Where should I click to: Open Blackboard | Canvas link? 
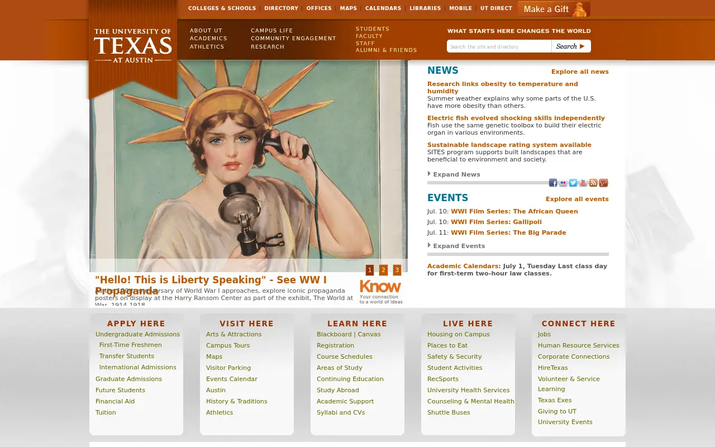click(x=349, y=334)
